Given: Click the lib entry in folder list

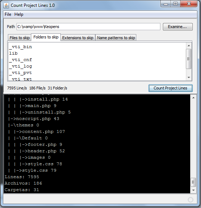Looking at the screenshot, I should point(13,53).
